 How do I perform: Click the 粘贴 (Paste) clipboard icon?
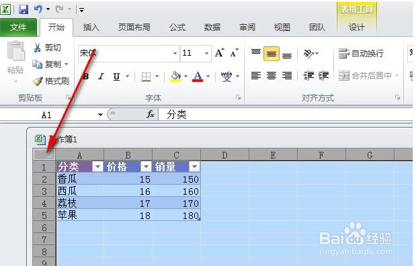(x=15, y=50)
